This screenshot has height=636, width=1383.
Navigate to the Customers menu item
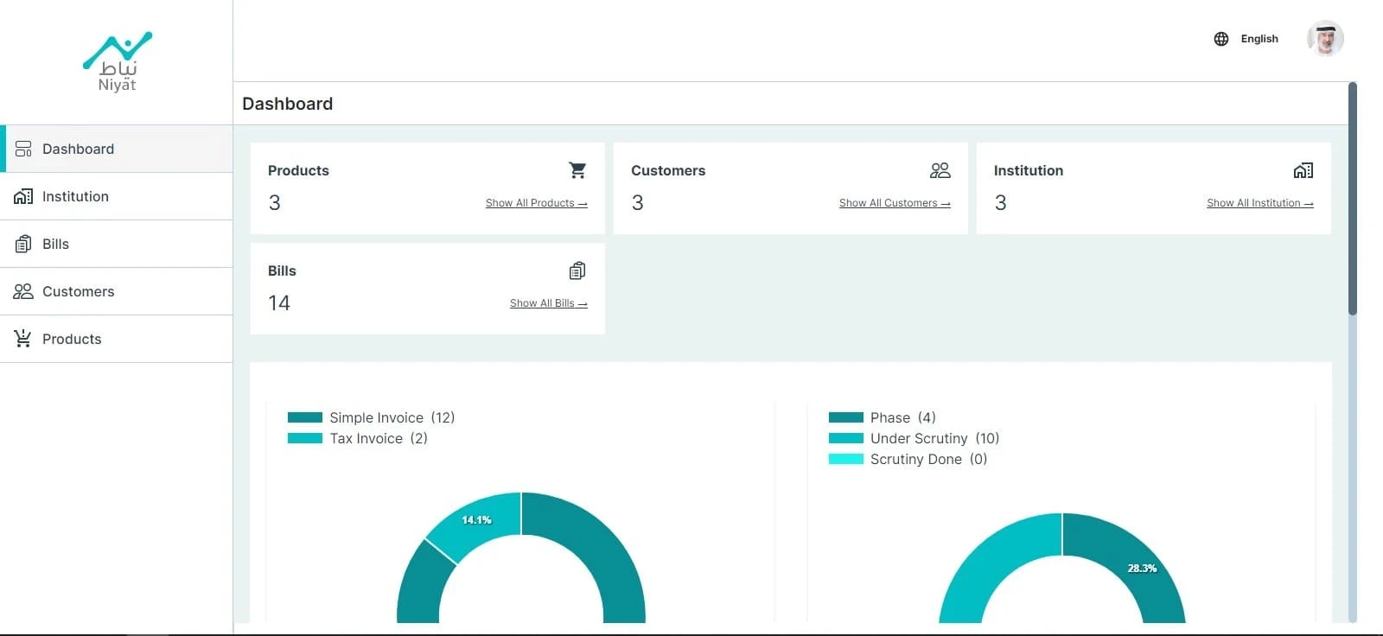tap(116, 291)
